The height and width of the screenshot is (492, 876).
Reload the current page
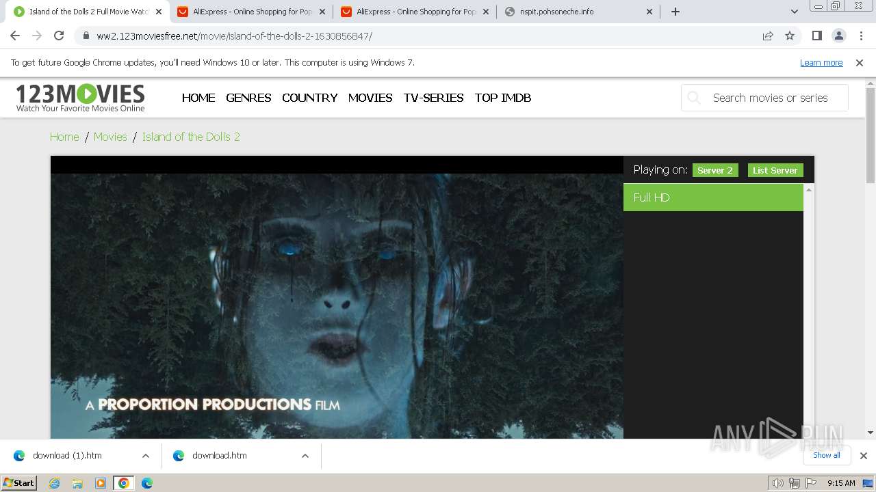[x=59, y=36]
